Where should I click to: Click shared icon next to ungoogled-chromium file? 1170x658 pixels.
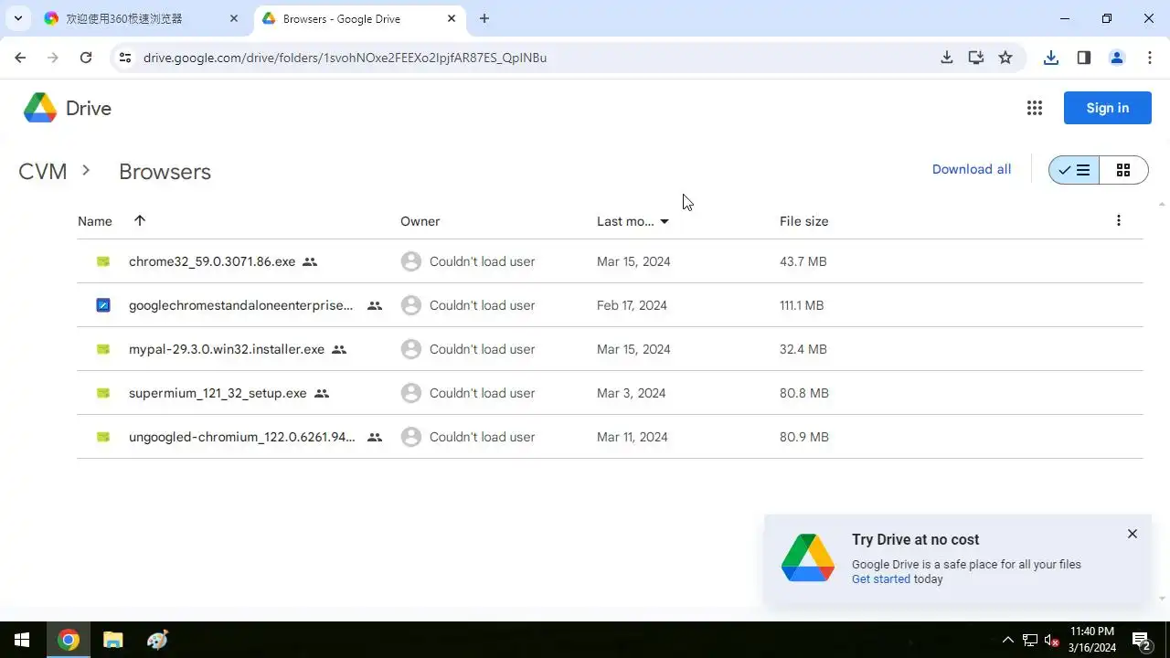pyautogui.click(x=375, y=437)
